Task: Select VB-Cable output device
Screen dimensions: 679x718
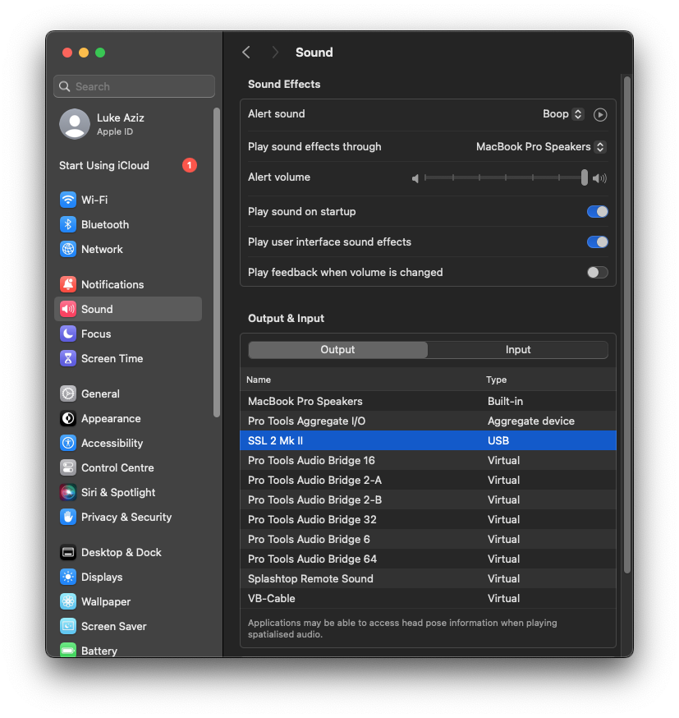Action: pos(429,598)
